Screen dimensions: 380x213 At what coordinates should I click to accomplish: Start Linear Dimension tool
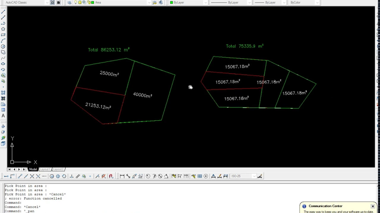pos(122,176)
